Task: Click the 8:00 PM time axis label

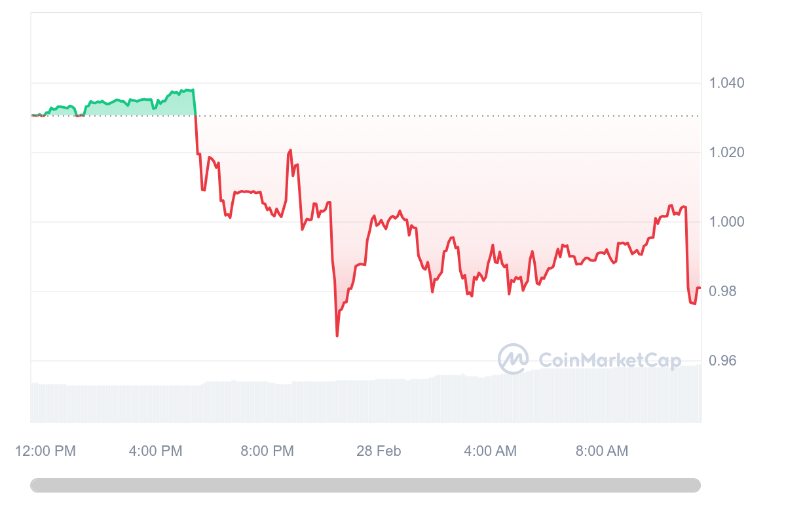Action: (x=267, y=451)
